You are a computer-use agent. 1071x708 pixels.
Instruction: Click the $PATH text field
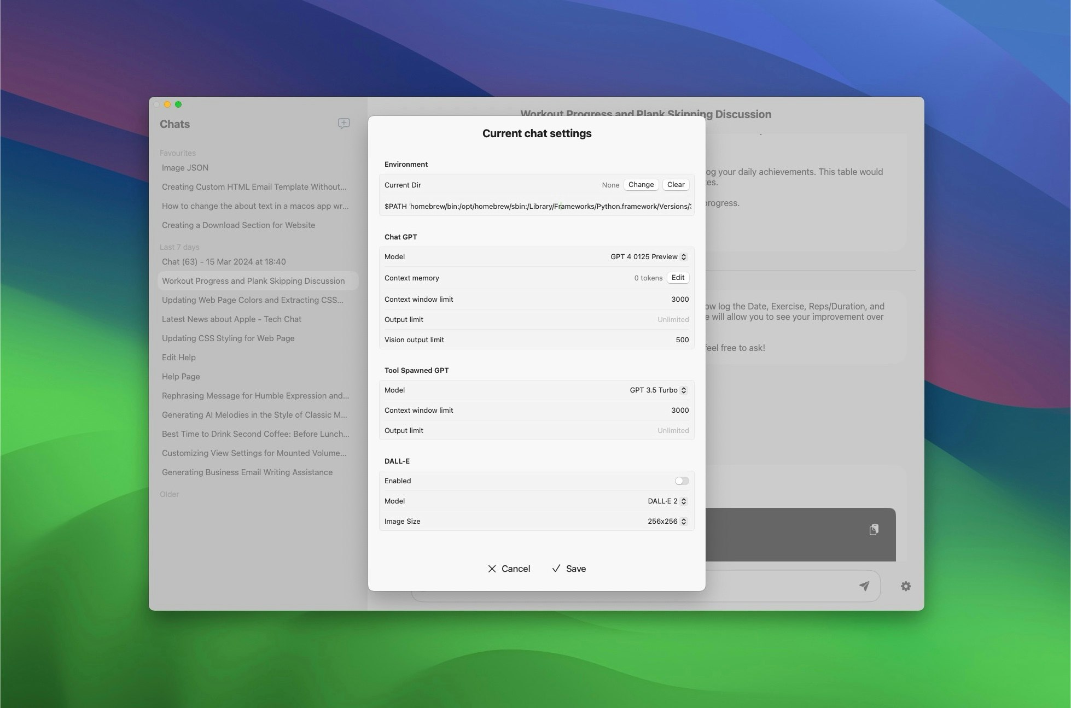(x=537, y=207)
